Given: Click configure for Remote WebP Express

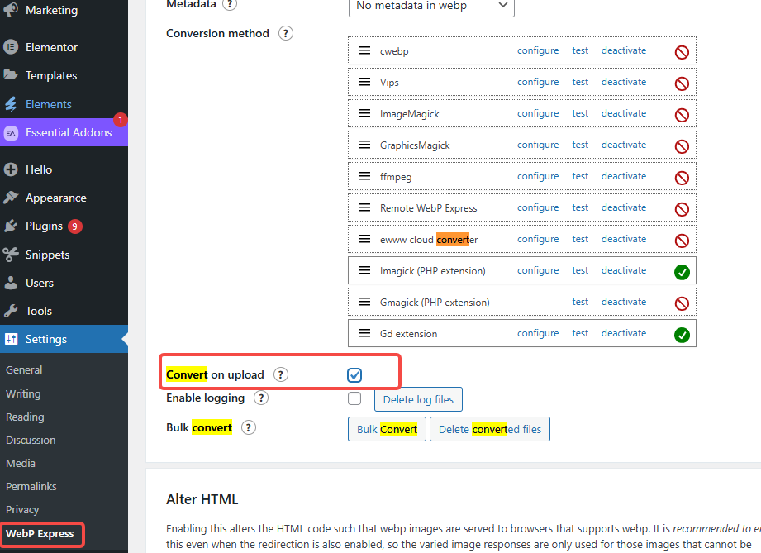Looking at the screenshot, I should coord(538,207).
